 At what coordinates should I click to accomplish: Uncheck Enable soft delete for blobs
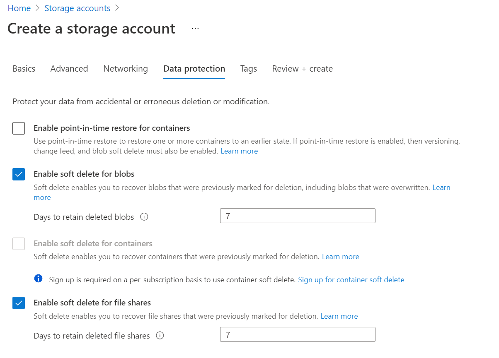tap(19, 174)
